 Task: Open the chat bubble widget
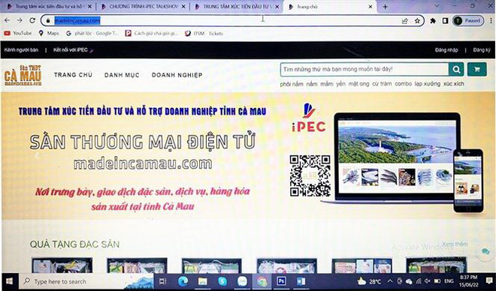pyautogui.click(x=485, y=251)
